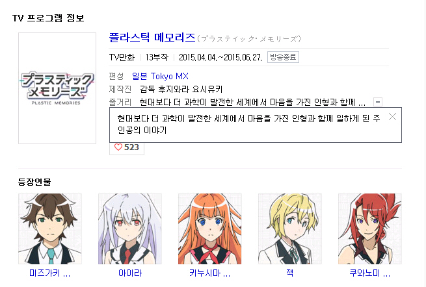
Task: Collapse the 줄거리 synopsis with the minus button
Action: point(378,102)
